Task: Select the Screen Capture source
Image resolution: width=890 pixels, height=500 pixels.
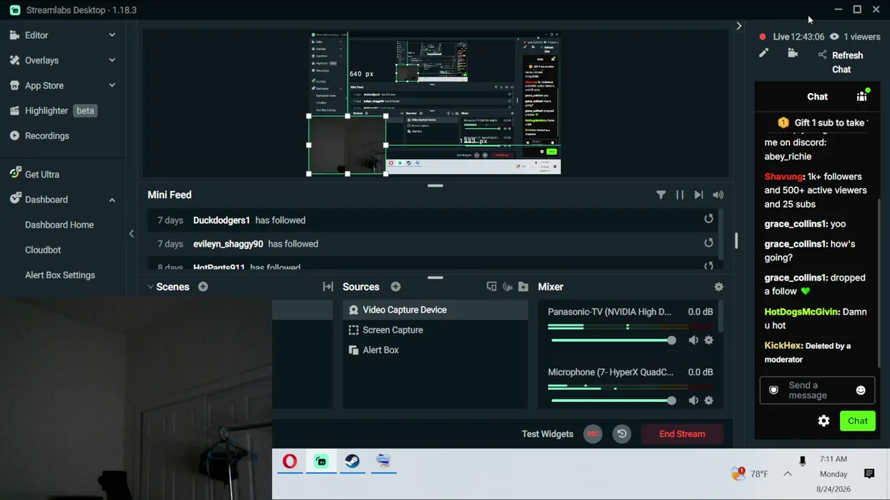Action: [435, 330]
